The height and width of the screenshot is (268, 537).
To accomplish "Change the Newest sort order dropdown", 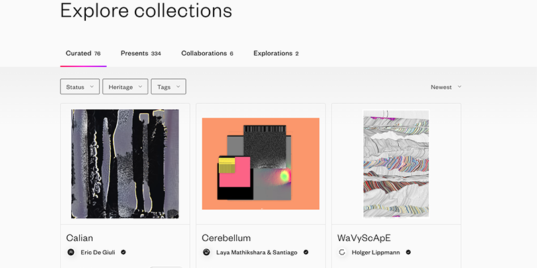I will (x=446, y=87).
